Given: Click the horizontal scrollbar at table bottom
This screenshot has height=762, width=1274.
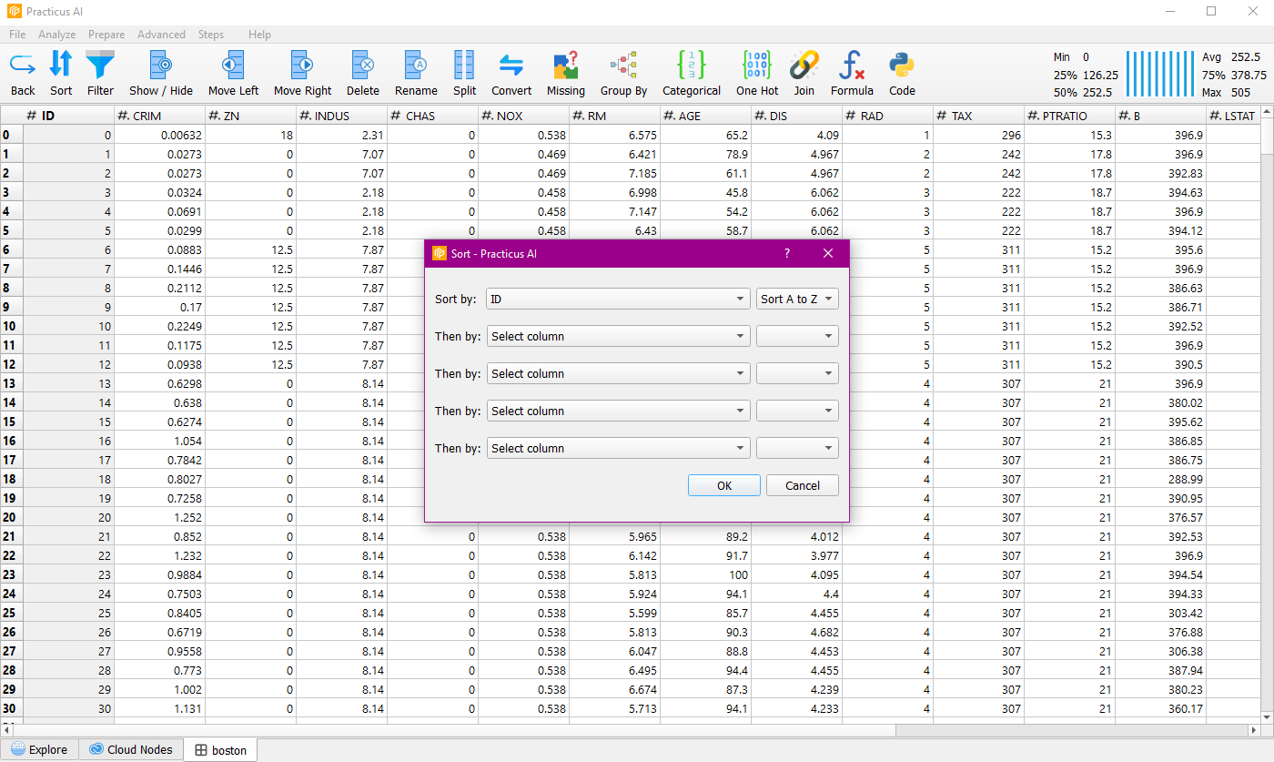Looking at the screenshot, I should [628, 730].
